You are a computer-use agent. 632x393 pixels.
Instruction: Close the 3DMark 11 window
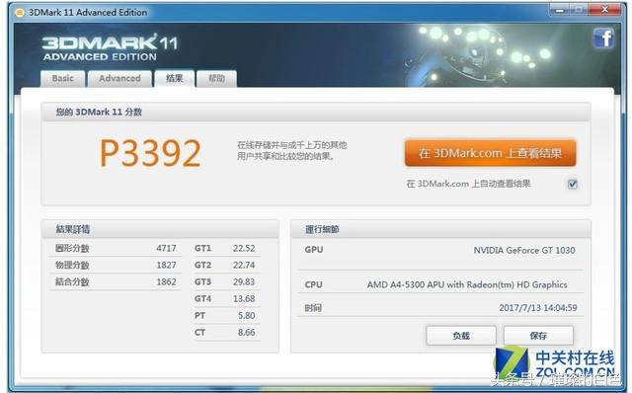point(604,9)
